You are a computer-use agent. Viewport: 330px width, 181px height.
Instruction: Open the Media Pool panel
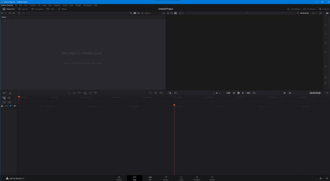(x=8, y=9)
